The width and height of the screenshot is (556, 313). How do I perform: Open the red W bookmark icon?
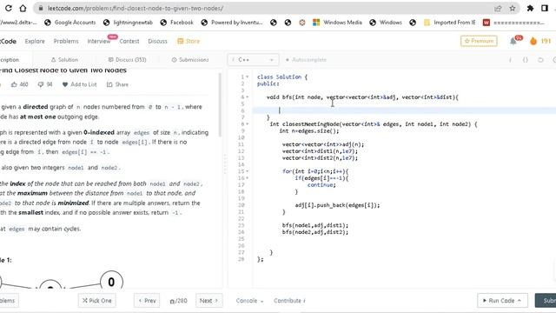click(486, 23)
